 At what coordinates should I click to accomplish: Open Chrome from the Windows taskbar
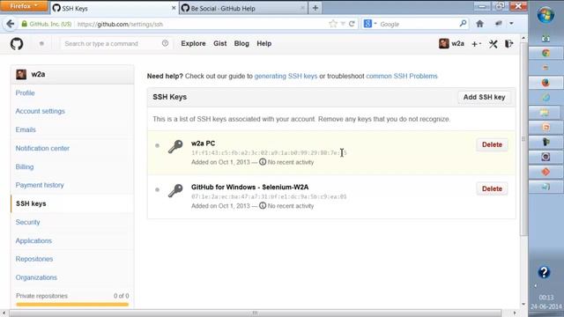pyautogui.click(x=545, y=53)
